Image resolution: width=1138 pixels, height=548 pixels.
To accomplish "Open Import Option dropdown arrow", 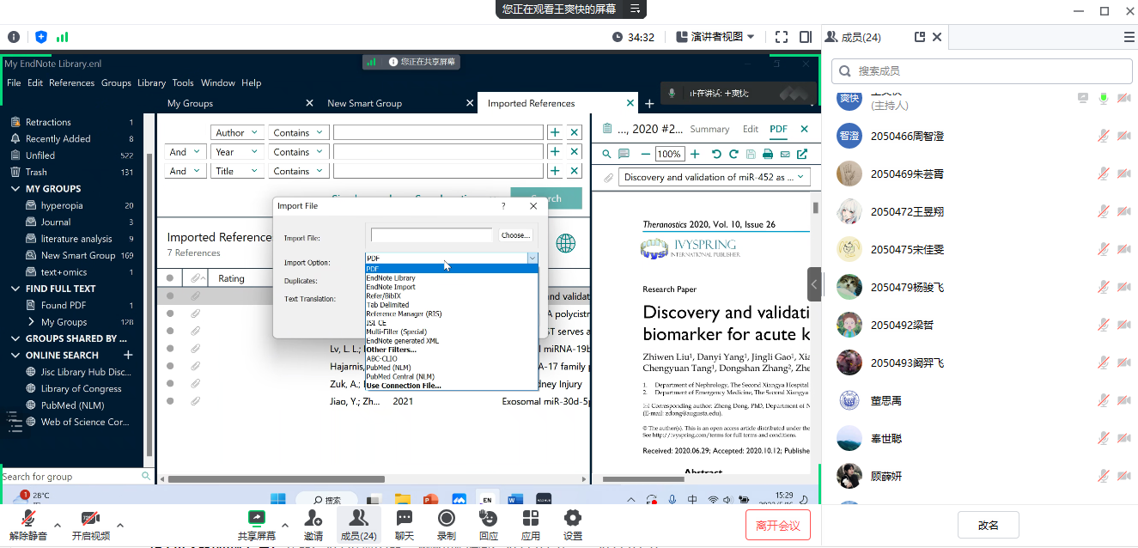I will pos(532,258).
